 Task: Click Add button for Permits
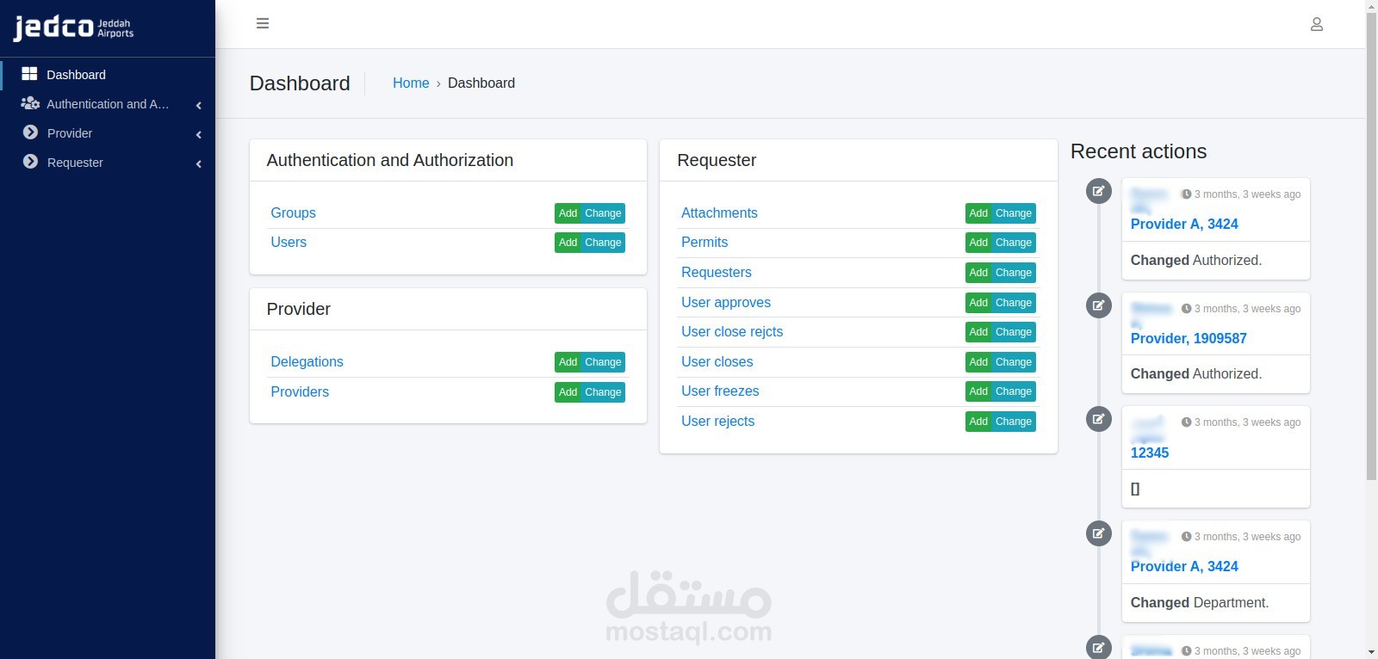click(x=978, y=243)
